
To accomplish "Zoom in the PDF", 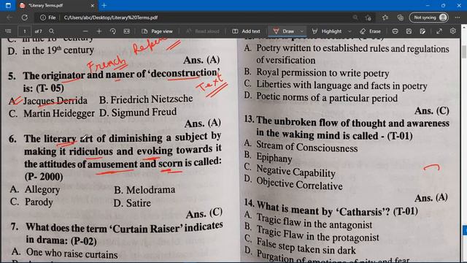I will [99, 31].
